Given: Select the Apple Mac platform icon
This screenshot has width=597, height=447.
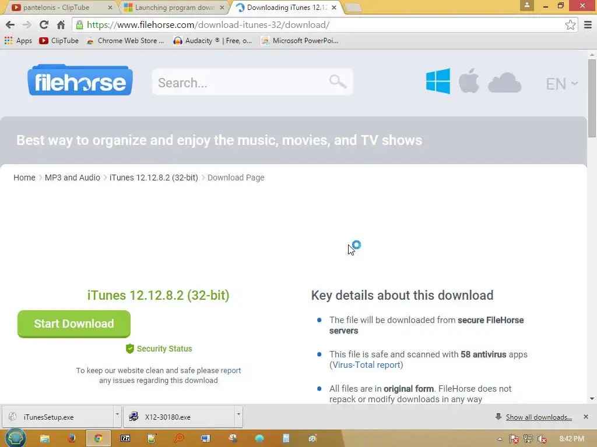Looking at the screenshot, I should coord(469,80).
